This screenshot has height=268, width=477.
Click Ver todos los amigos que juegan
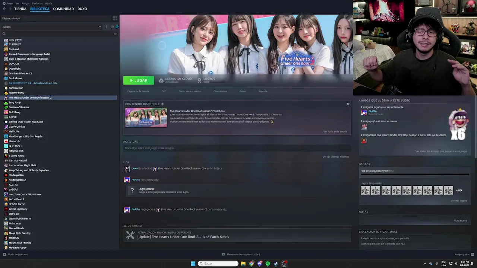pos(441,151)
